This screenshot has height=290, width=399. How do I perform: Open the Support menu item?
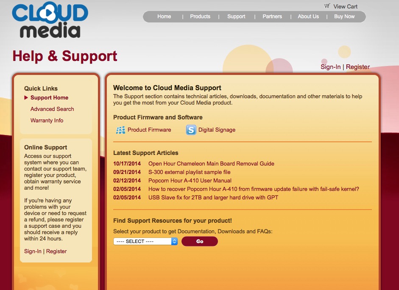click(x=237, y=17)
